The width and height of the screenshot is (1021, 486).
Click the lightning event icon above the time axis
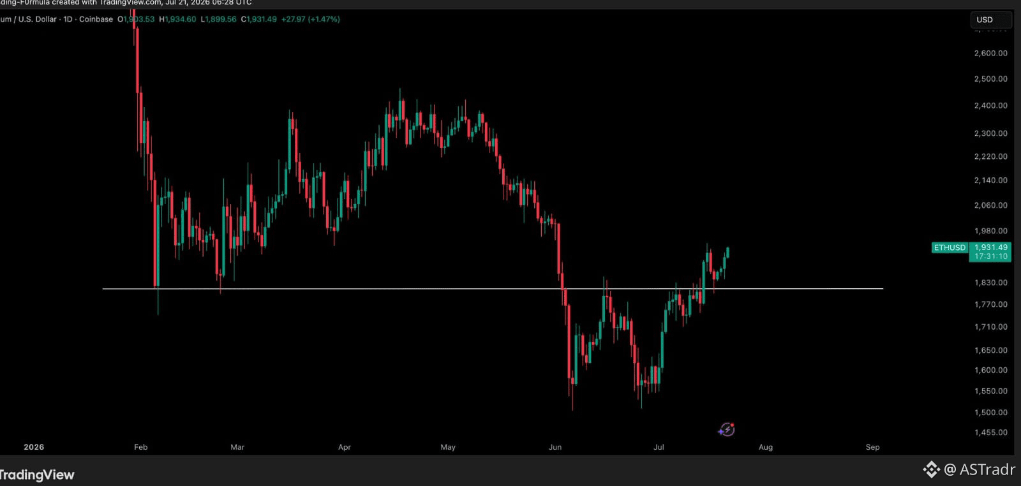(x=727, y=430)
